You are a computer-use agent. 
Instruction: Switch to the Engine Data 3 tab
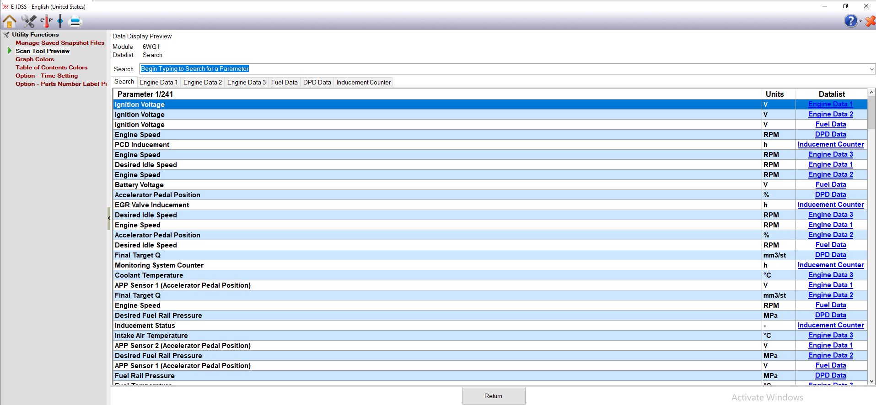click(x=247, y=83)
